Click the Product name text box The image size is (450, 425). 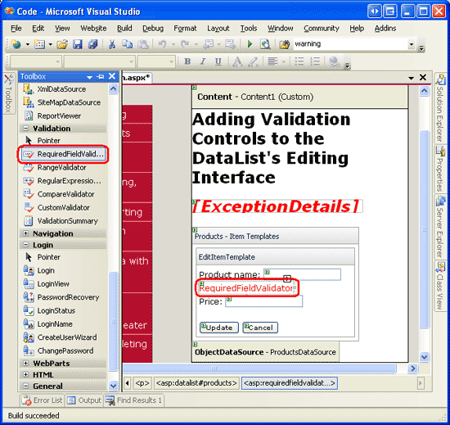pos(302,274)
